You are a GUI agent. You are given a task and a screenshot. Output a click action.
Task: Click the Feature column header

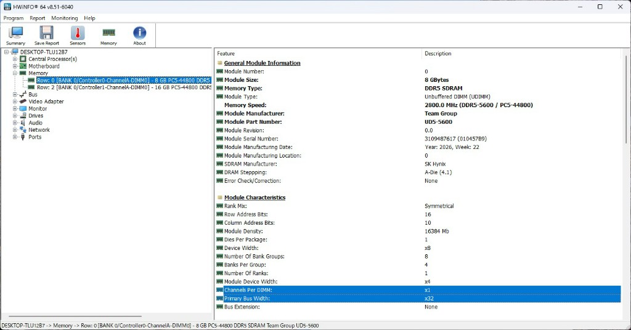pyautogui.click(x=318, y=54)
